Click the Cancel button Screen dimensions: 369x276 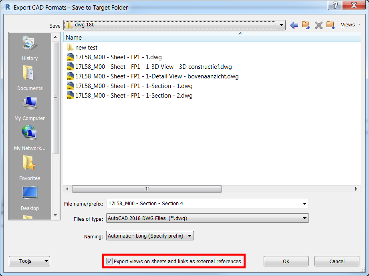tap(337, 261)
